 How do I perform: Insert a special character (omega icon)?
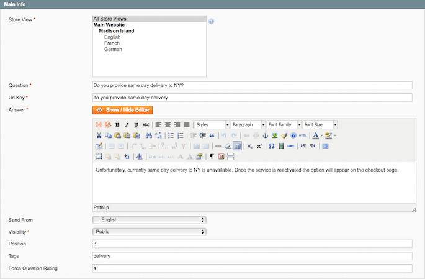[x=271, y=146]
